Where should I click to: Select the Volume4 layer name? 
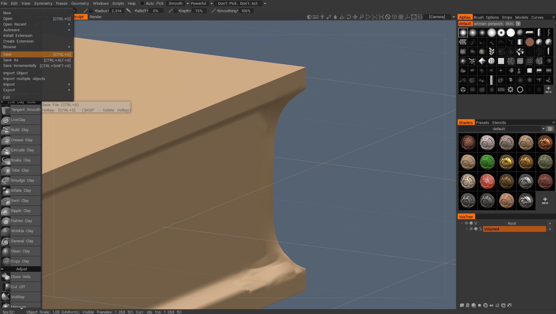click(x=514, y=229)
